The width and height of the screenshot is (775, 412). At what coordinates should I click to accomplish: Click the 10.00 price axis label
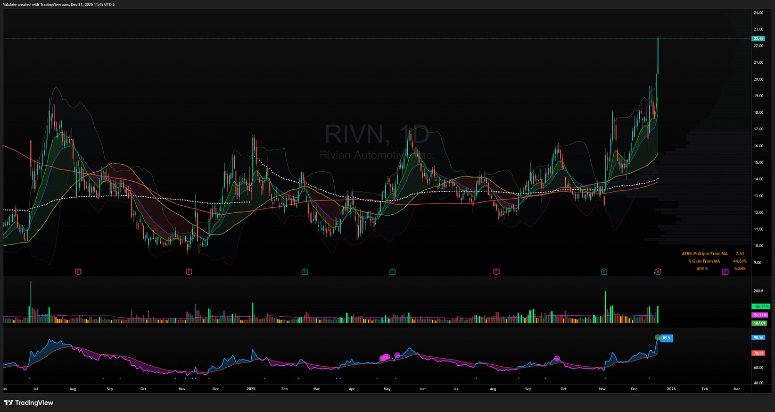[759, 246]
